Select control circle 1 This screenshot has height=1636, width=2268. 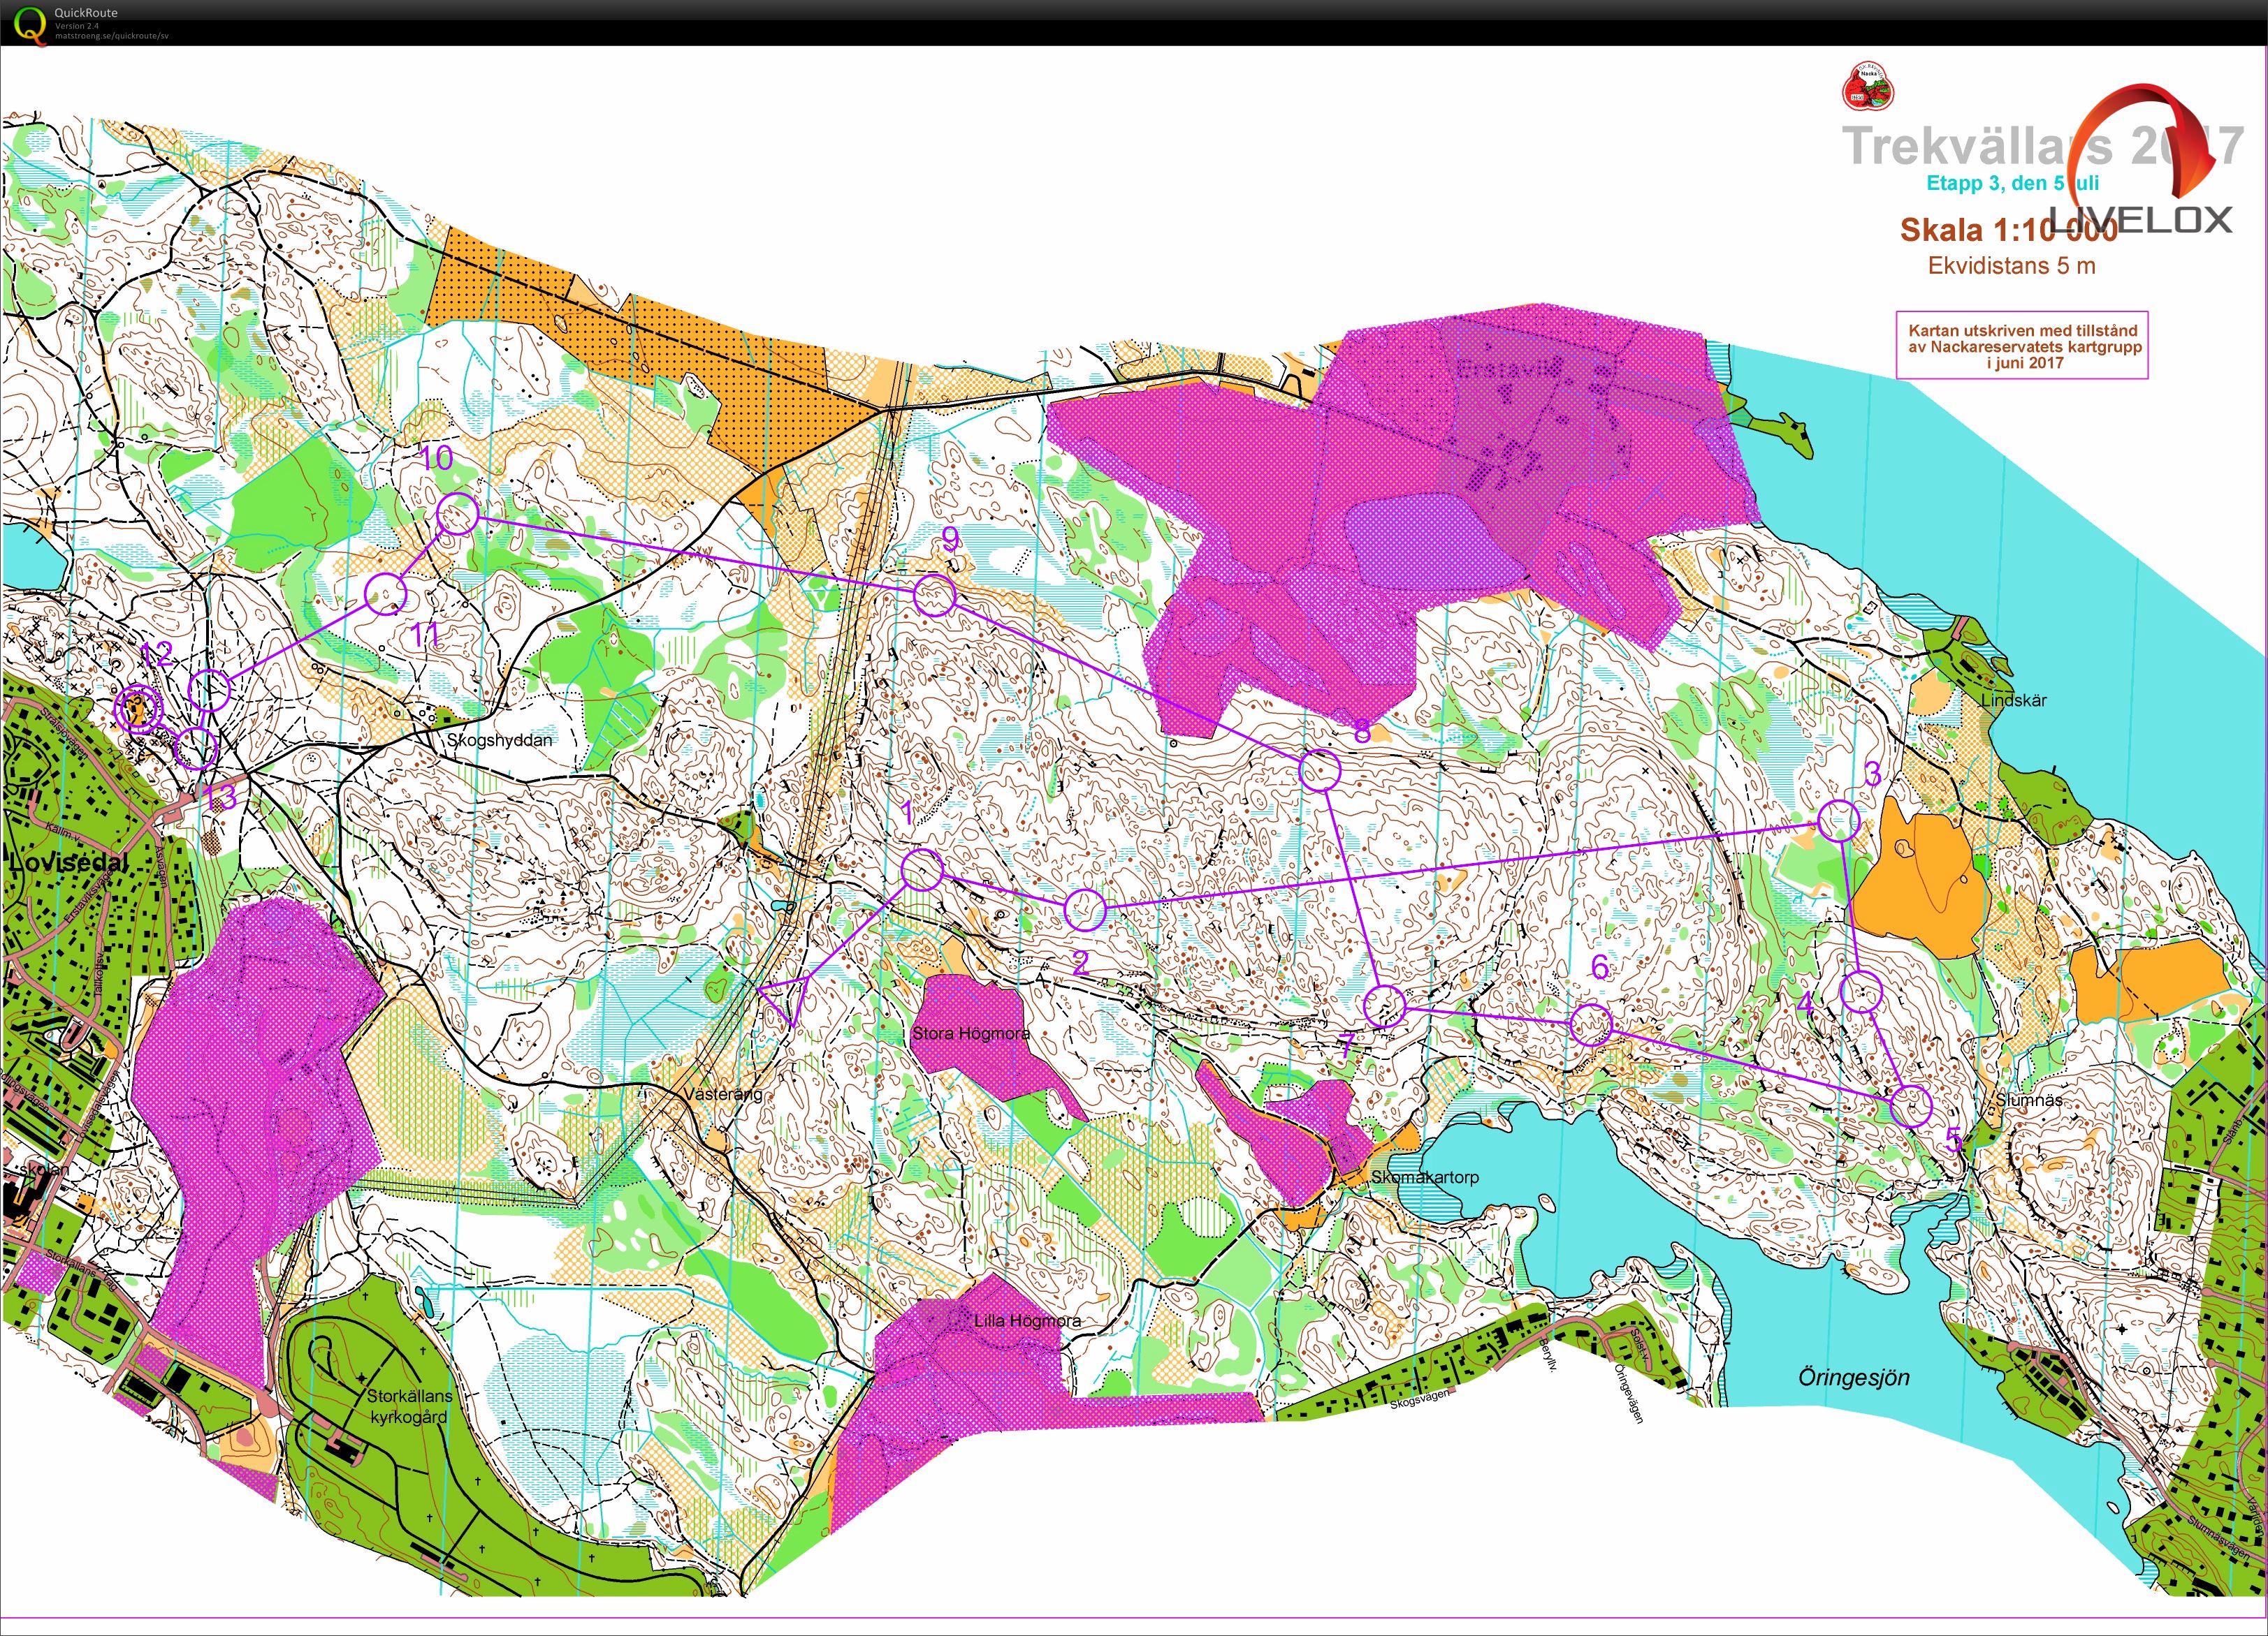pos(922,871)
